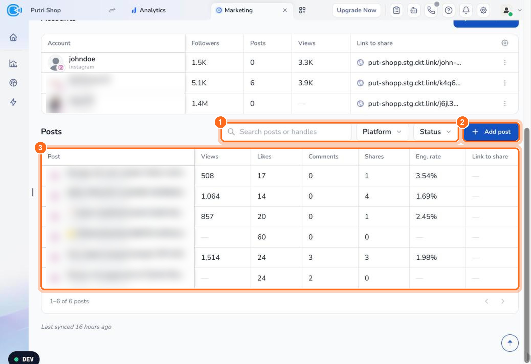Click the Putri Shop workspace name
Image resolution: width=531 pixels, height=364 pixels.
pos(46,10)
